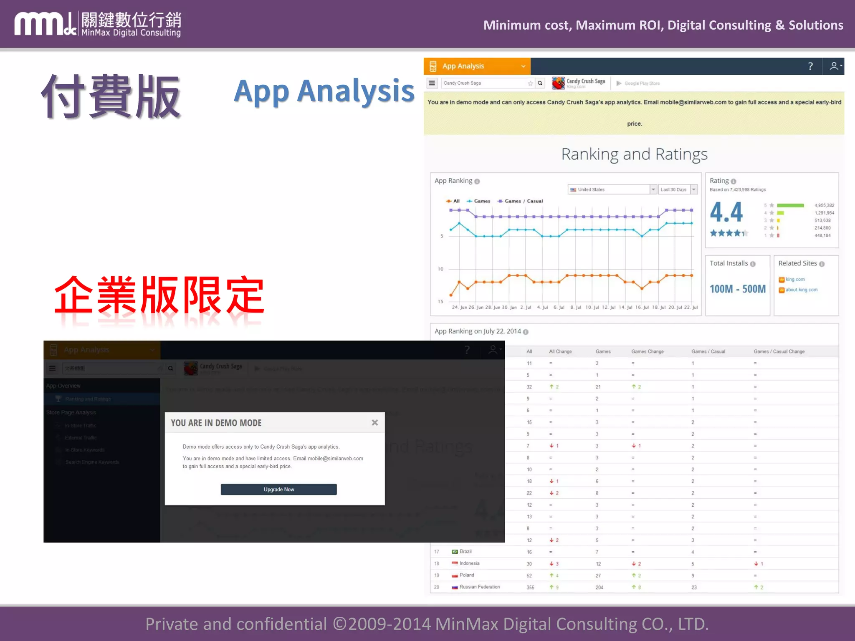
Task: Sort table by the All column header
Action: (529, 352)
